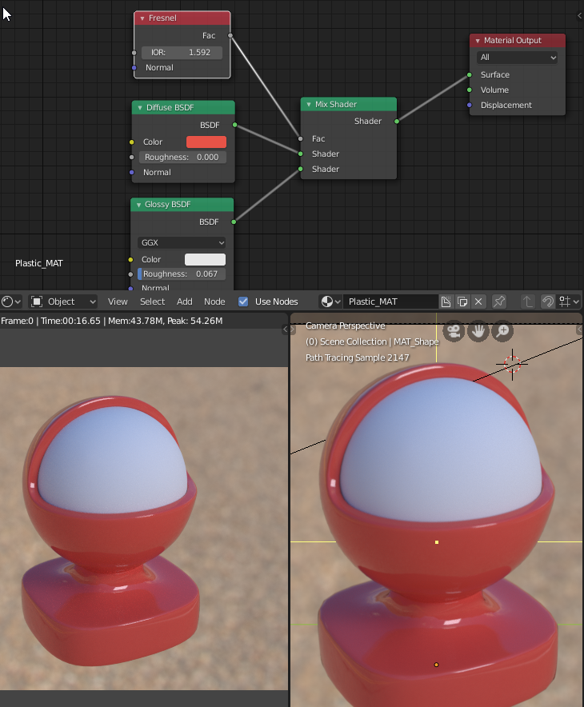Open the GGX distribution dropdown

(x=182, y=242)
